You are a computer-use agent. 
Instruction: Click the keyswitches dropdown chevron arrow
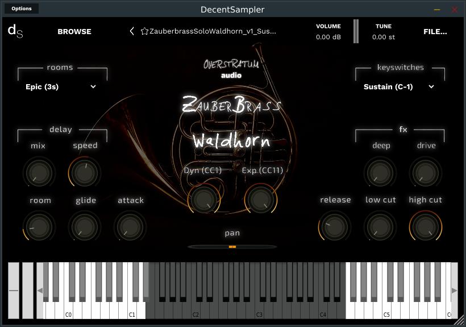coord(431,87)
